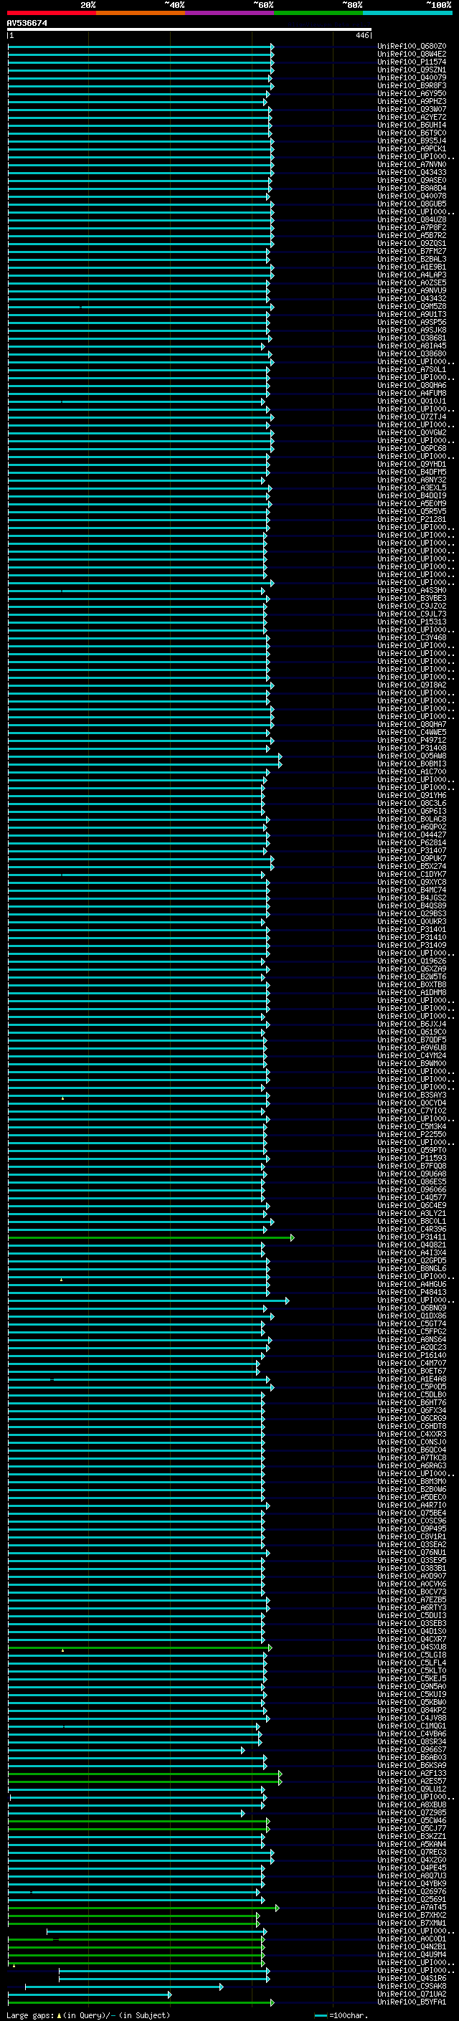
Task: Select hit UniRef100_Q38680
Action: [412, 354]
